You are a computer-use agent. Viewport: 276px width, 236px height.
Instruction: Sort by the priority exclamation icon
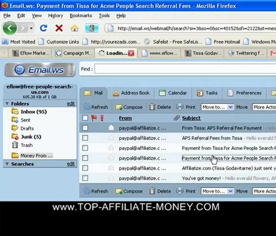click(x=102, y=118)
